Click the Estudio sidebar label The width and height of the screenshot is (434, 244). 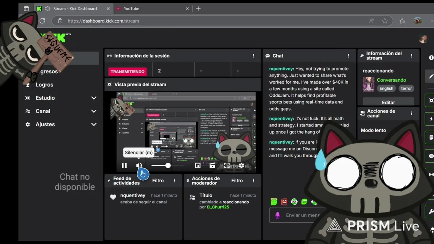(45, 98)
